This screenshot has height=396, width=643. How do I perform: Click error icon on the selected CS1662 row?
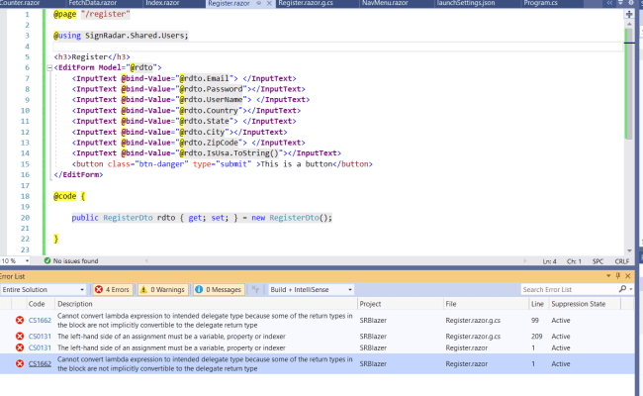[19, 364]
